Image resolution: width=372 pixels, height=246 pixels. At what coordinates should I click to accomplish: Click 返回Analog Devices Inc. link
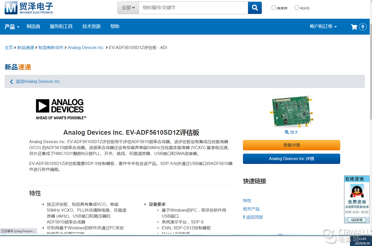38,82
